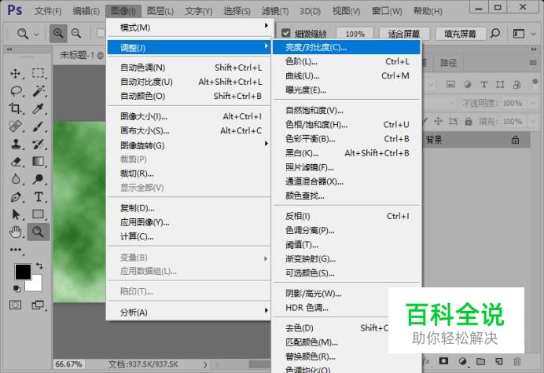544x373 pixels.
Task: Change screen mode icon in toolbox
Action: (x=38, y=305)
